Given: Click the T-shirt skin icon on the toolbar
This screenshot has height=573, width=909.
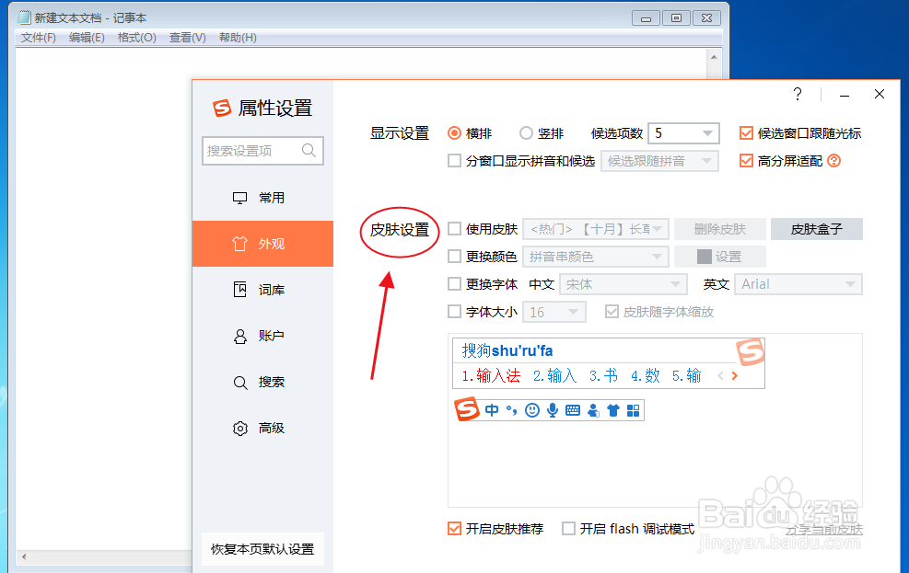Looking at the screenshot, I should [613, 410].
